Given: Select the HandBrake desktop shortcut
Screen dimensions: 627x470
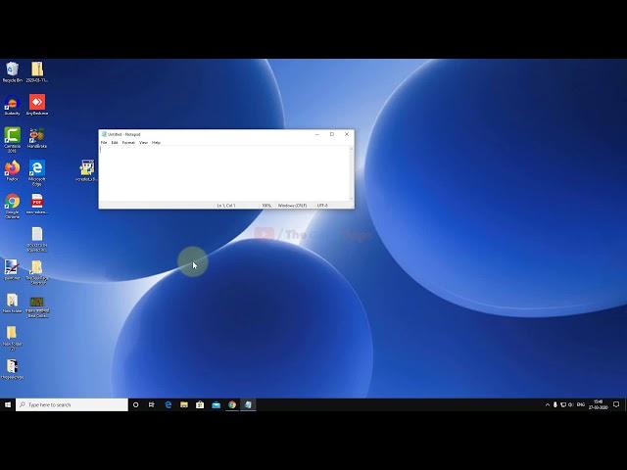Looking at the screenshot, I should 37,138.
